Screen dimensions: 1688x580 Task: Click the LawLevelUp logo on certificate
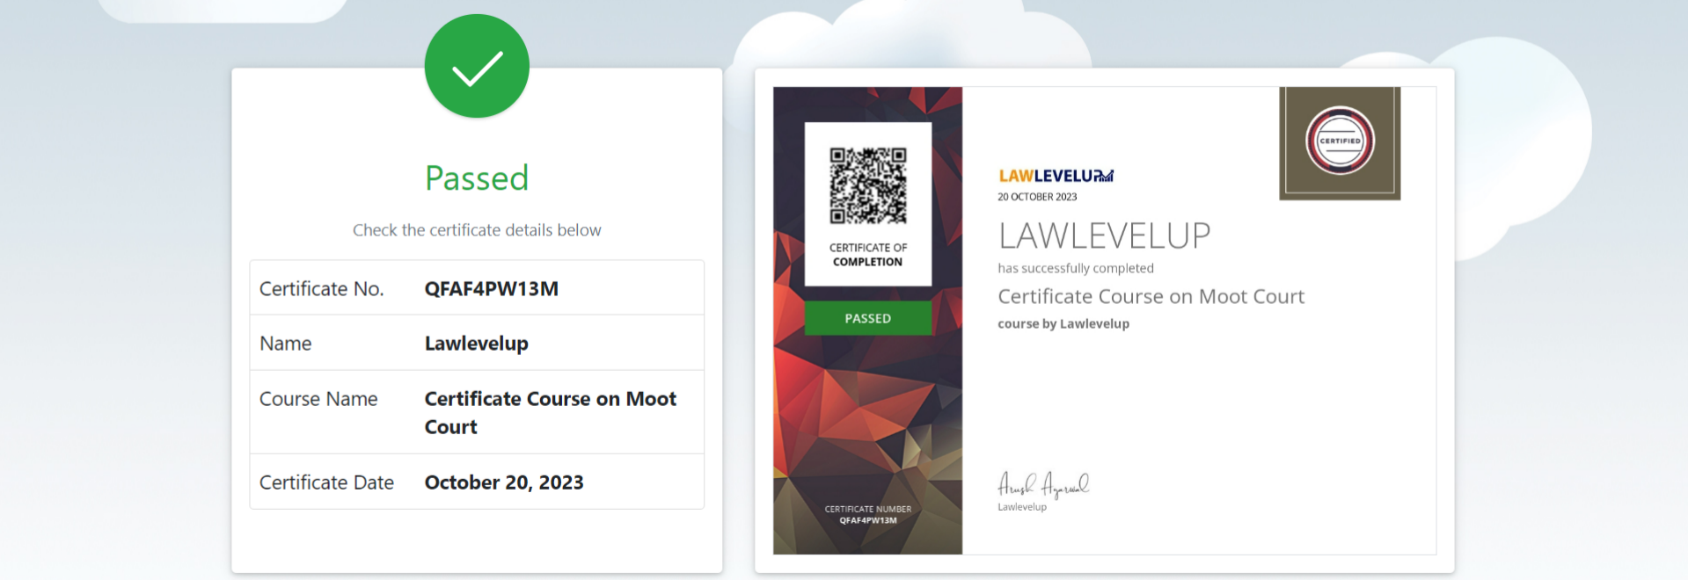tap(1056, 176)
